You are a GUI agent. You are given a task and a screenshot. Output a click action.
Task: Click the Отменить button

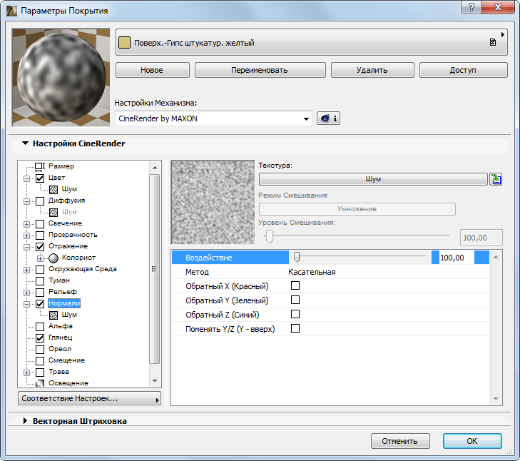(400, 441)
